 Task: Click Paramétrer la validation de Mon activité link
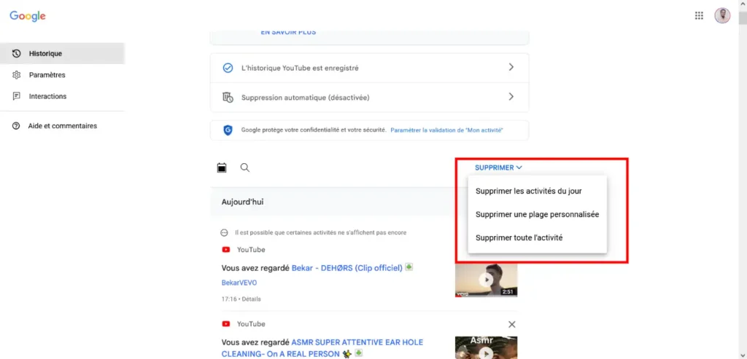[446, 130]
